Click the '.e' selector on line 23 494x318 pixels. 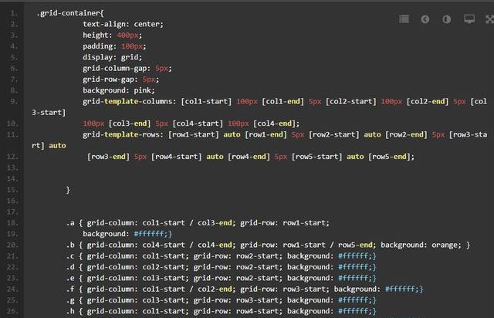pos(70,278)
